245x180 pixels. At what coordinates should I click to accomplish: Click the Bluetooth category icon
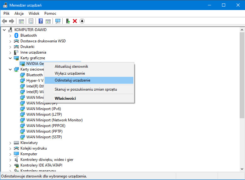click(x=16, y=35)
